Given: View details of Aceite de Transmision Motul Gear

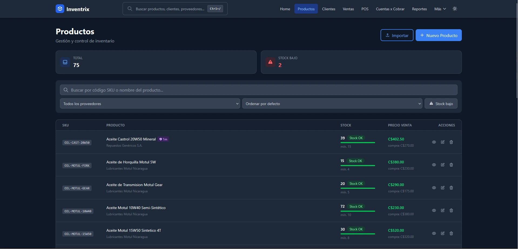Looking at the screenshot, I should click(434, 188).
